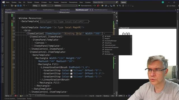Select AlternationCount in the IntelliSense list
179x100 pixels.
[116, 45]
